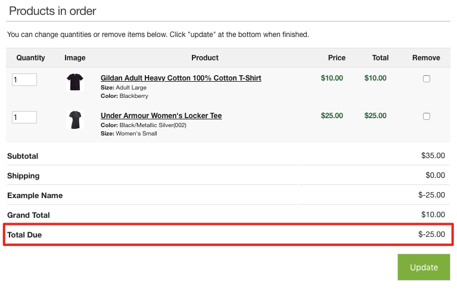Focus quantity field for Under Armour Tee

point(24,118)
